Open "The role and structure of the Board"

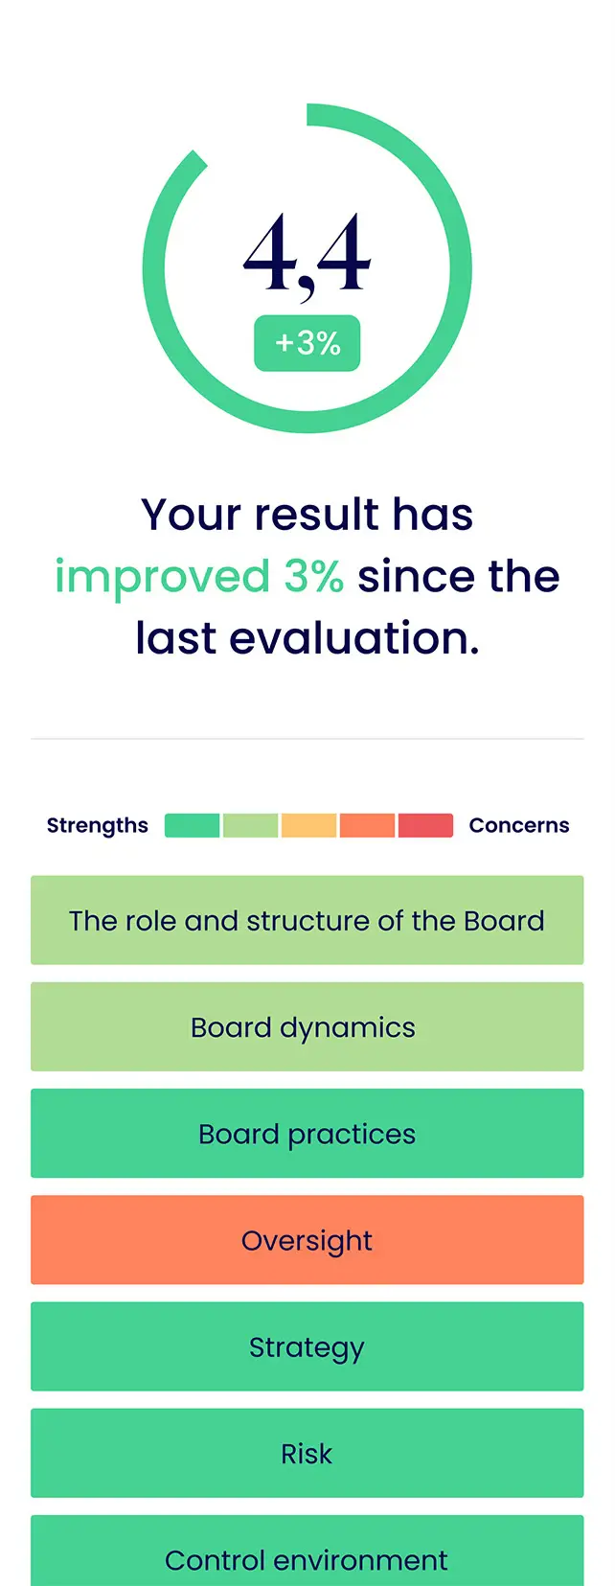[x=307, y=920]
